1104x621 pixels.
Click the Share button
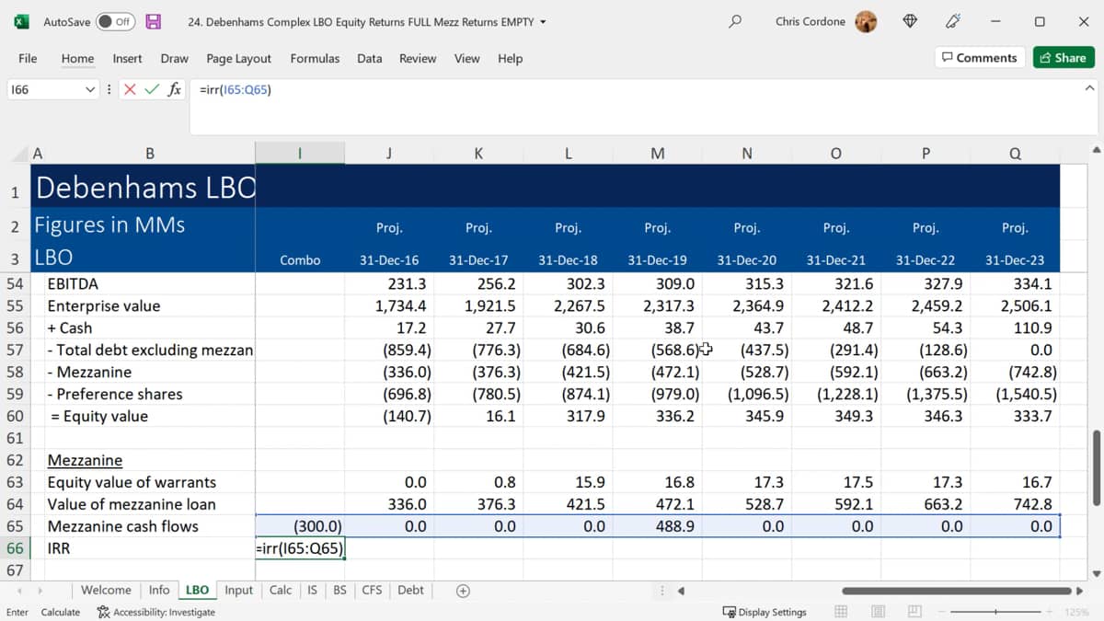(1063, 57)
